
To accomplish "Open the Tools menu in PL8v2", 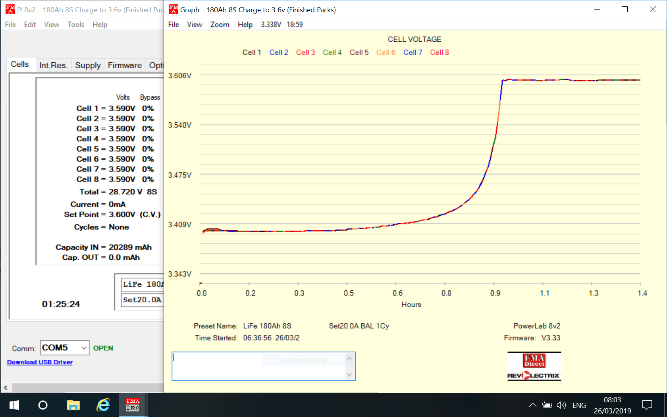I will pyautogui.click(x=75, y=25).
